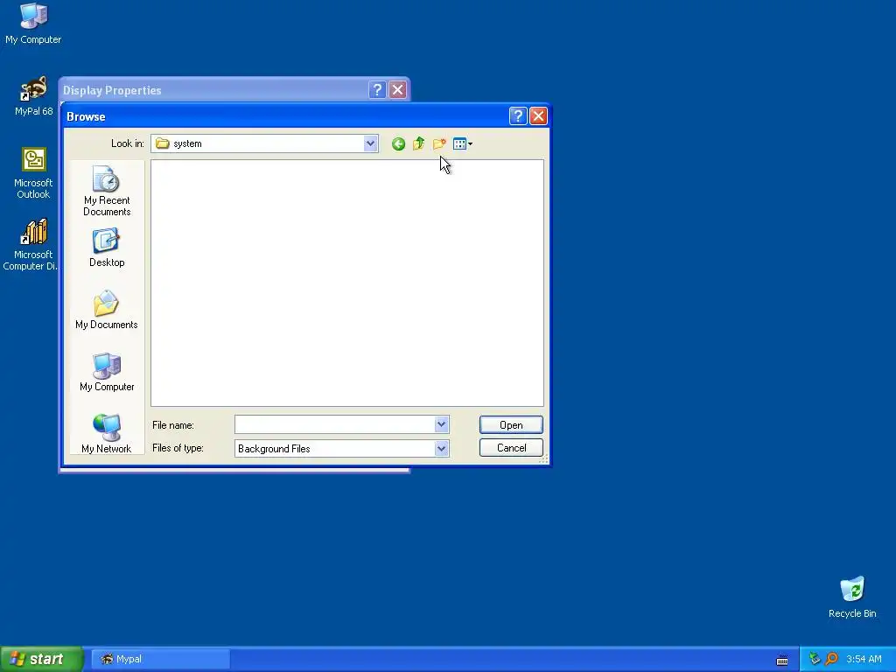Expand the Look in folder dropdown
The height and width of the screenshot is (672, 896).
click(x=370, y=143)
